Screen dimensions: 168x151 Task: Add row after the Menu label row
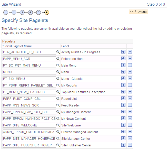pyautogui.click(x=123, y=72)
